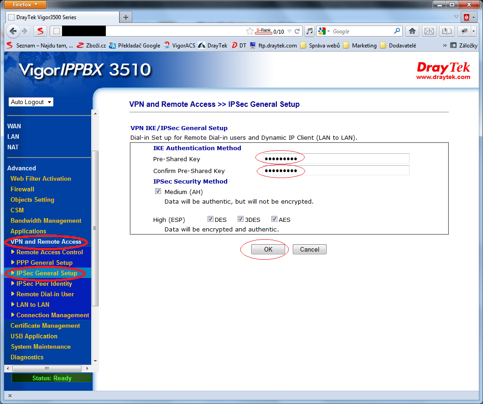Click the sidebar horizontal scrollbar thumb

click(47, 368)
